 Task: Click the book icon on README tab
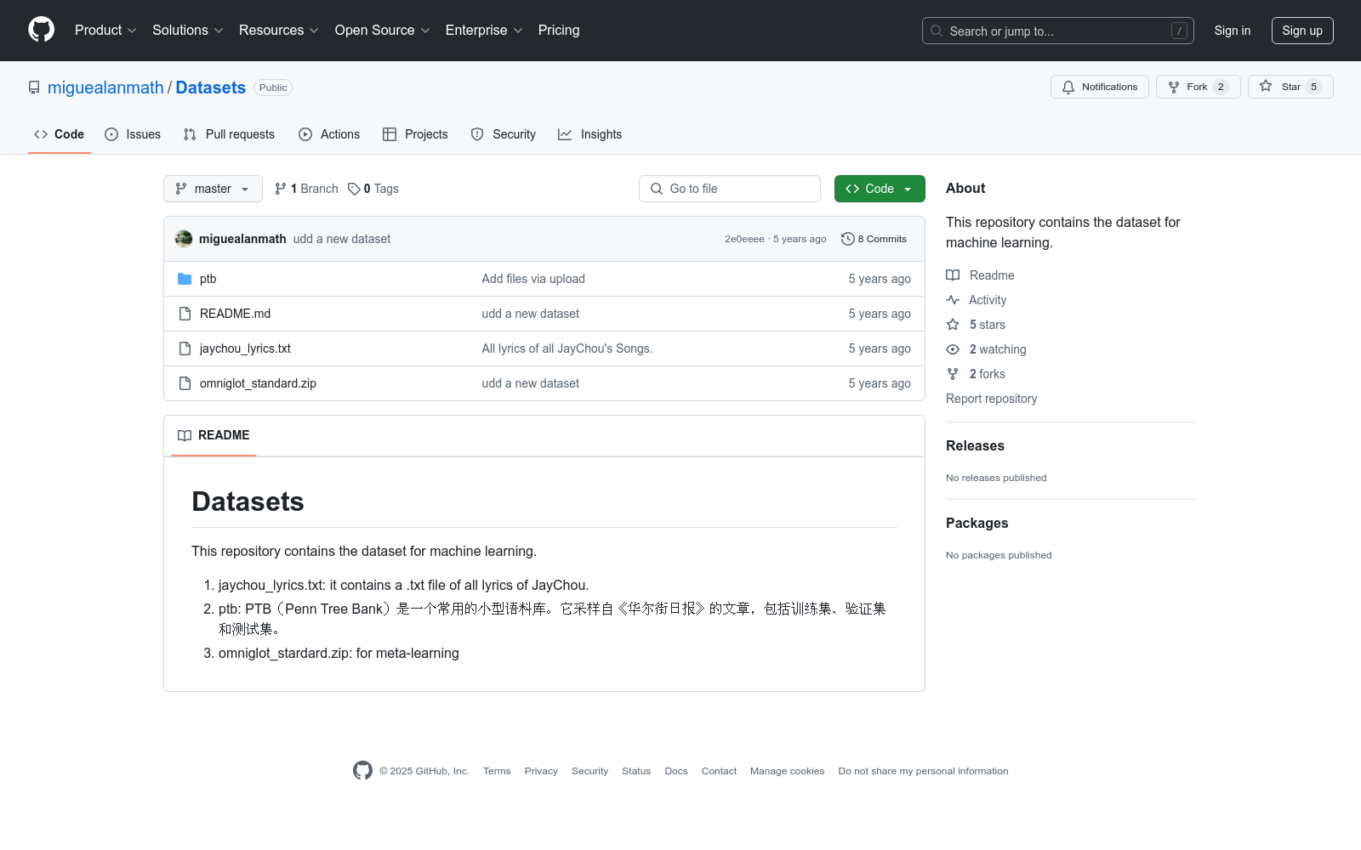click(x=185, y=435)
